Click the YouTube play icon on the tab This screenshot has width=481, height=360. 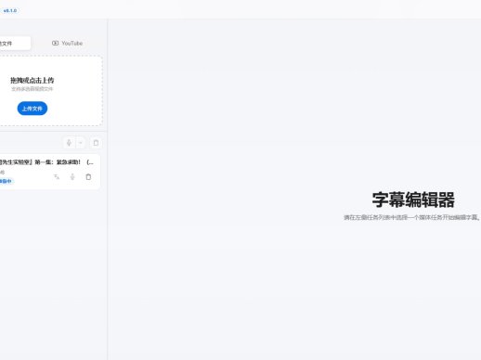pos(55,43)
